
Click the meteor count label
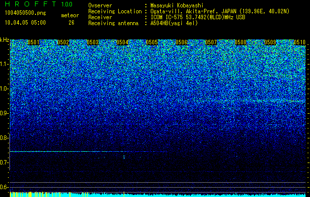click(70, 15)
